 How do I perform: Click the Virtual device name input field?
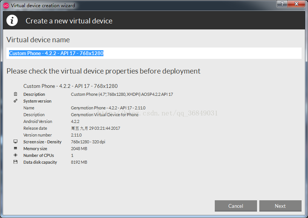(154, 53)
